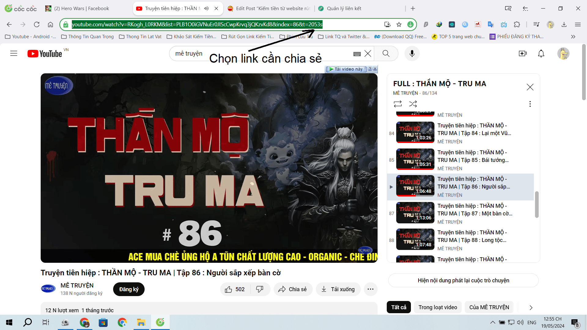Click the selected URL in address bar

[x=197, y=24]
